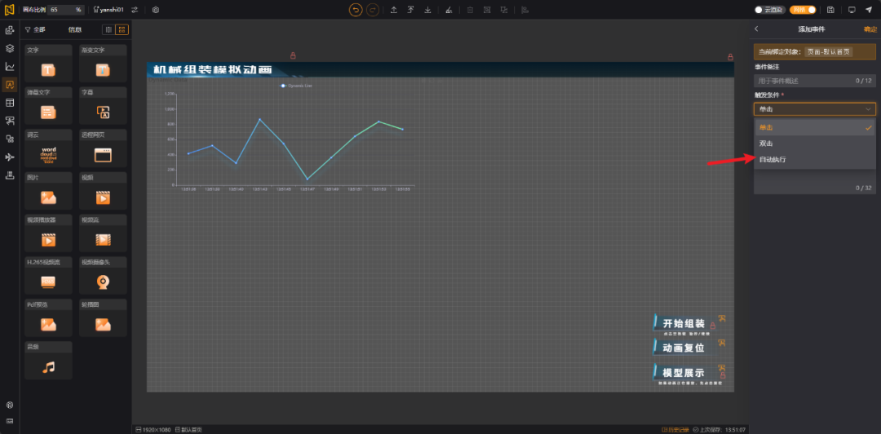Click the 动画复位 canvas button

click(684, 348)
